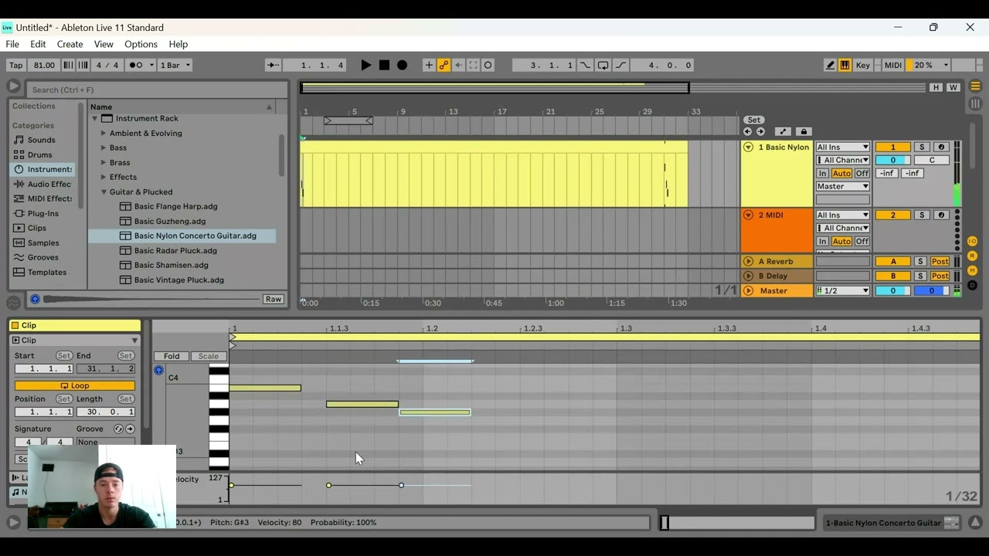Enable MIDI map mode
Screen dimensions: 989x556
tap(892, 65)
